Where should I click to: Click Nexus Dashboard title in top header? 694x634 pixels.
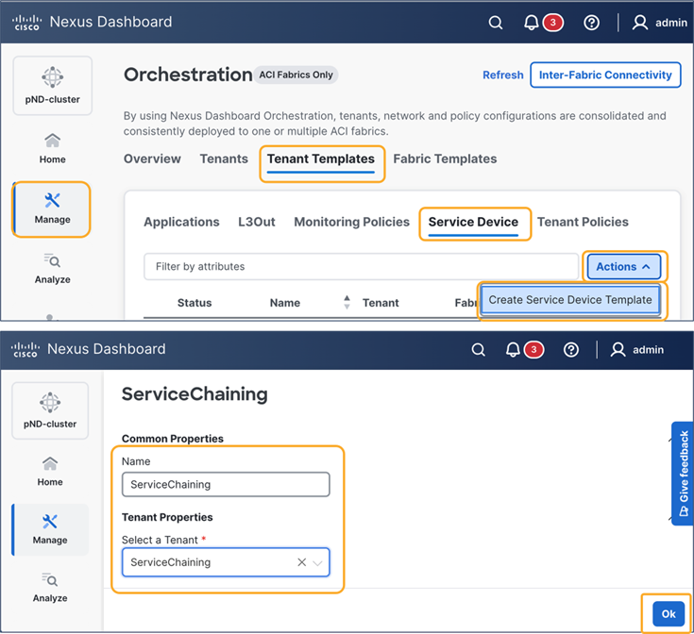pyautogui.click(x=110, y=22)
